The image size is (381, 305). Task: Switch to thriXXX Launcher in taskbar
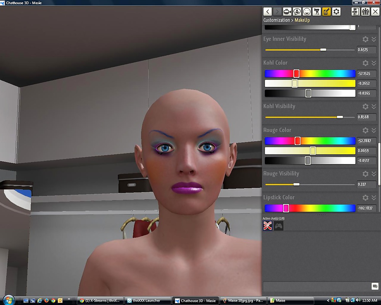147,300
